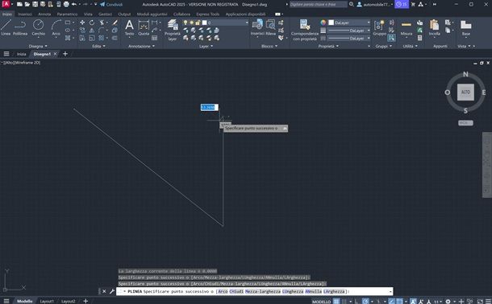Select the Erase tool in Edita
This screenshot has width=492, height=304.
click(115, 23)
